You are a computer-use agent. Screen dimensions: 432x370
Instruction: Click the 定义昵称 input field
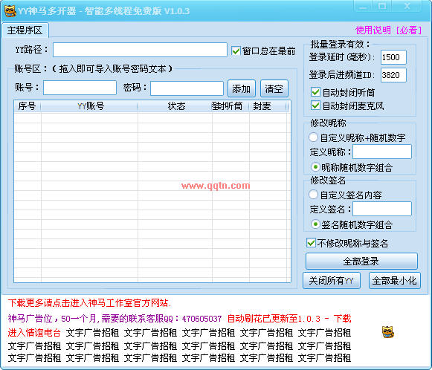[382, 152]
